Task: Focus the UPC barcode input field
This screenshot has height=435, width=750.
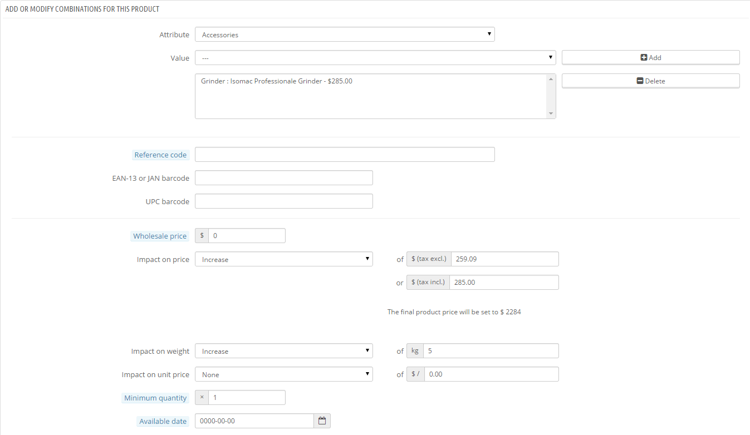Action: 284,201
